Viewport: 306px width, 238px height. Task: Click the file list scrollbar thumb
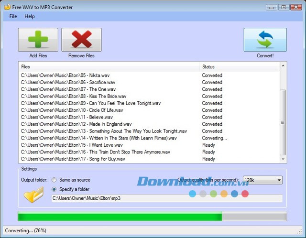pyautogui.click(x=283, y=122)
